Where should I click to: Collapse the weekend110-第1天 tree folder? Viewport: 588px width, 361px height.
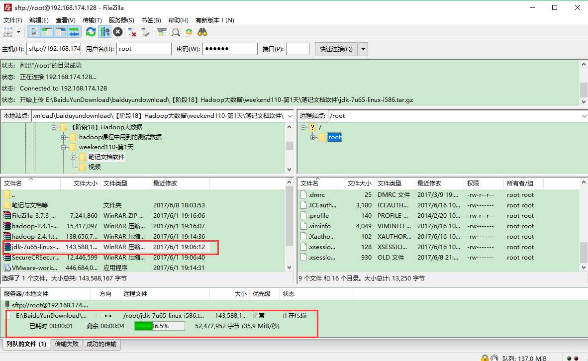(63, 147)
